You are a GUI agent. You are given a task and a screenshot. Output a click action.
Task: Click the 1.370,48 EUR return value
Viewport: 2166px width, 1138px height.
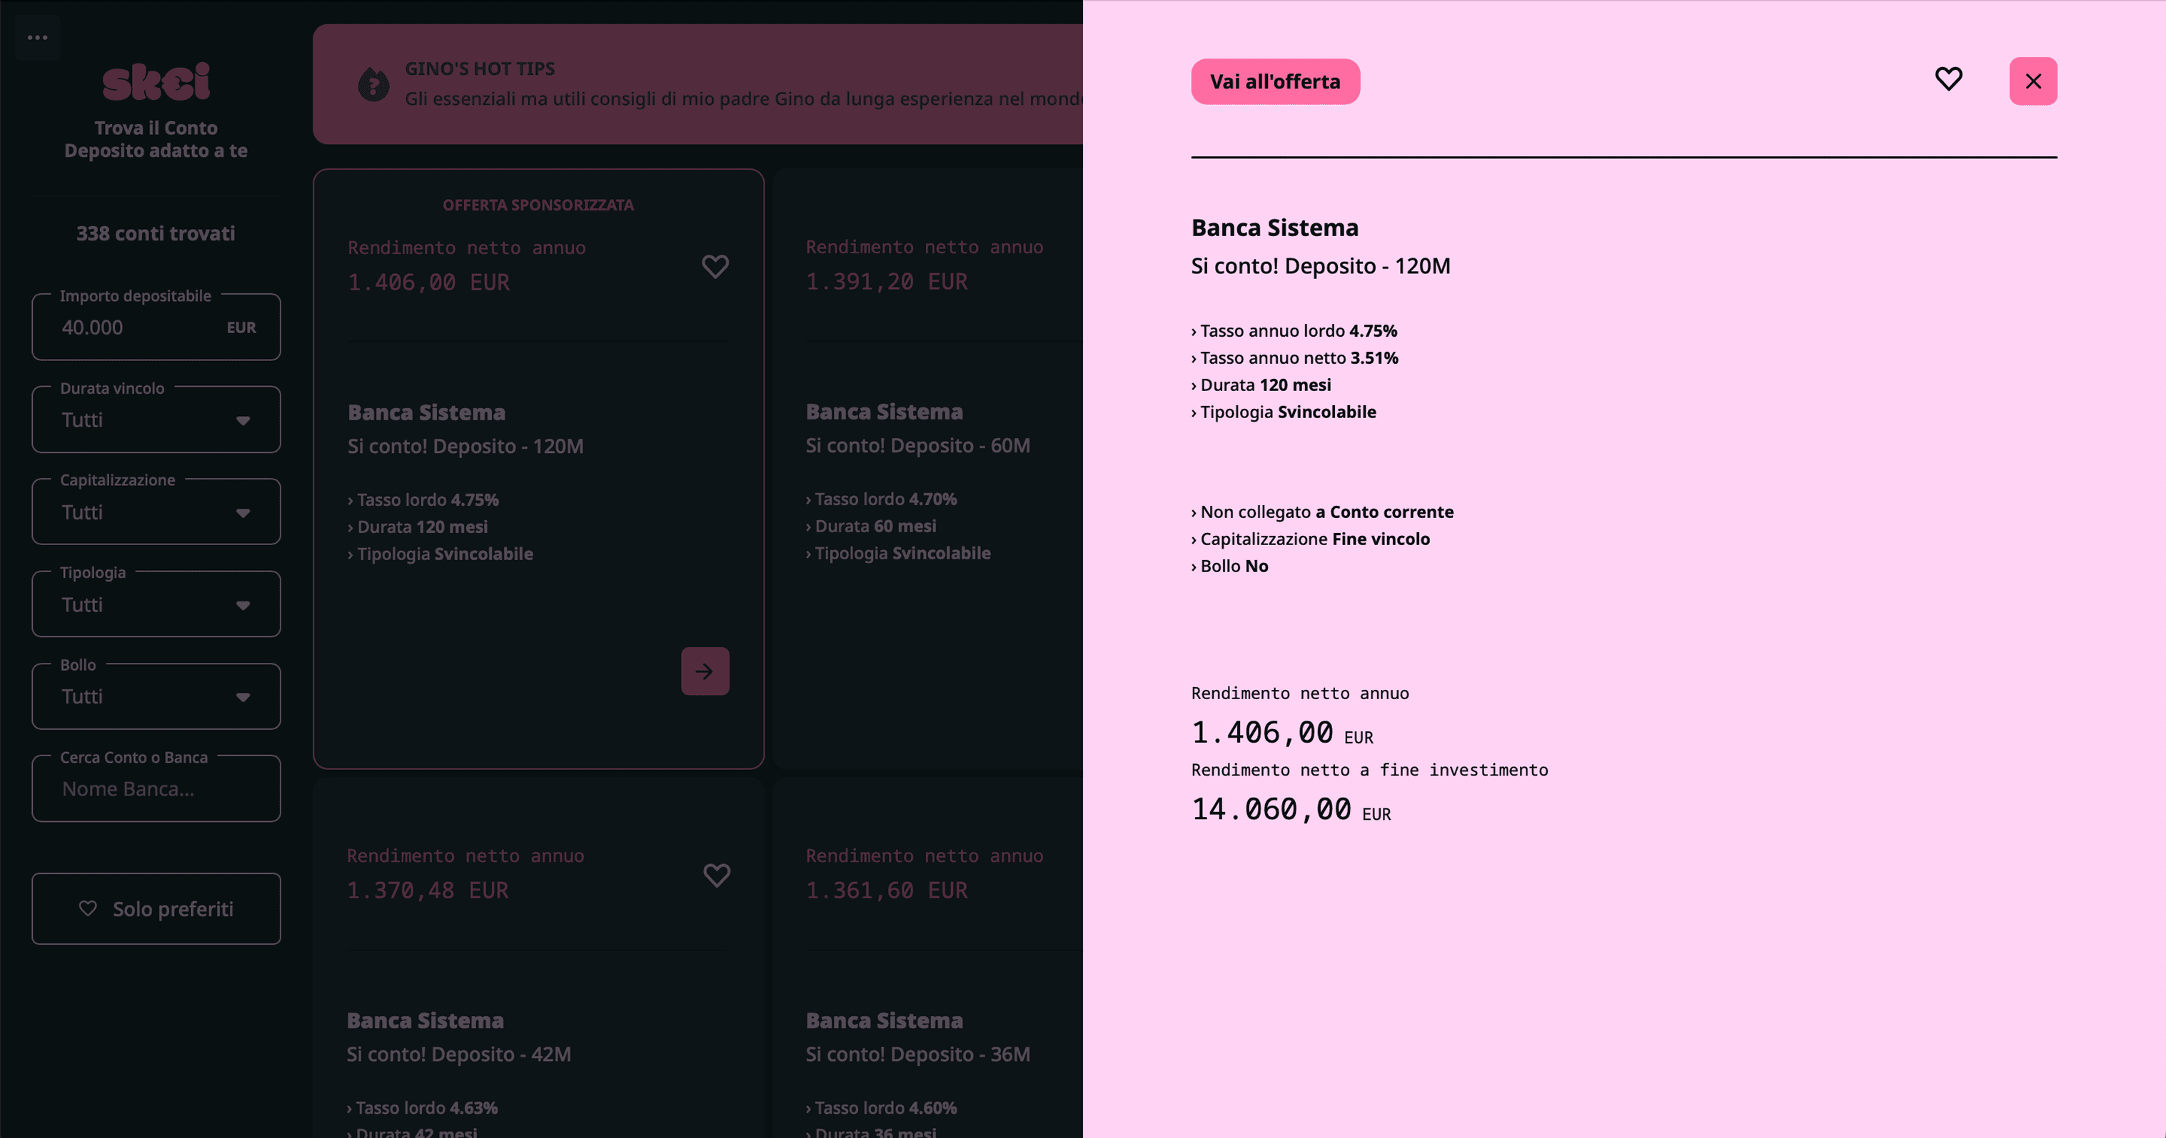428,890
